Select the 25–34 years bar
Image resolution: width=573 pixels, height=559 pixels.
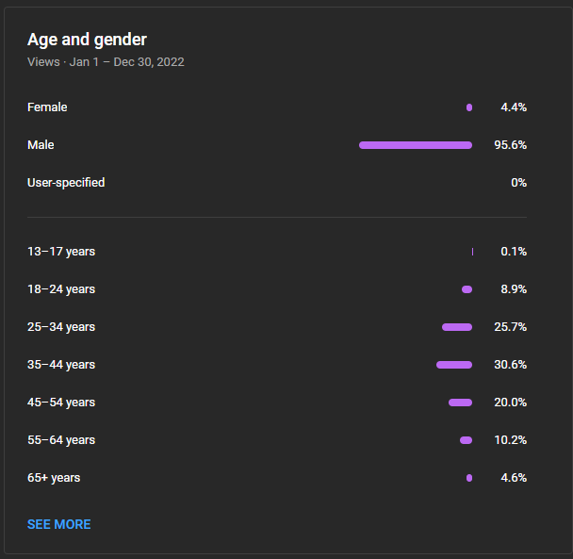pyautogui.click(x=457, y=327)
